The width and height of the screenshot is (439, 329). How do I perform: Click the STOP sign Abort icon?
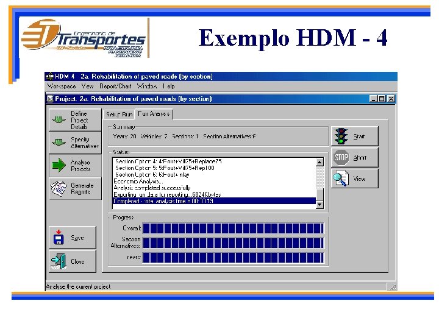[341, 157]
